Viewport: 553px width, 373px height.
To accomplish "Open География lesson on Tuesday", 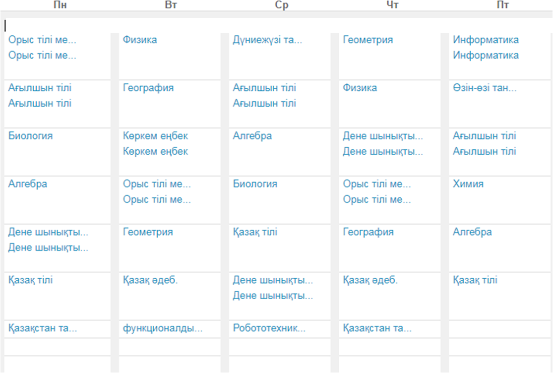I will tap(148, 88).
